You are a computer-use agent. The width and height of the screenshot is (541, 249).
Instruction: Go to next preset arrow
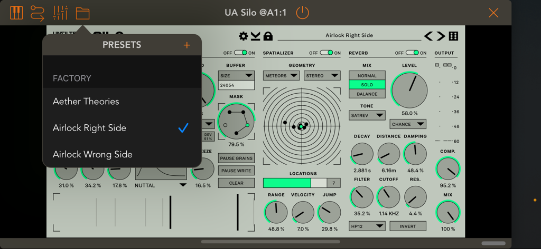pyautogui.click(x=441, y=36)
